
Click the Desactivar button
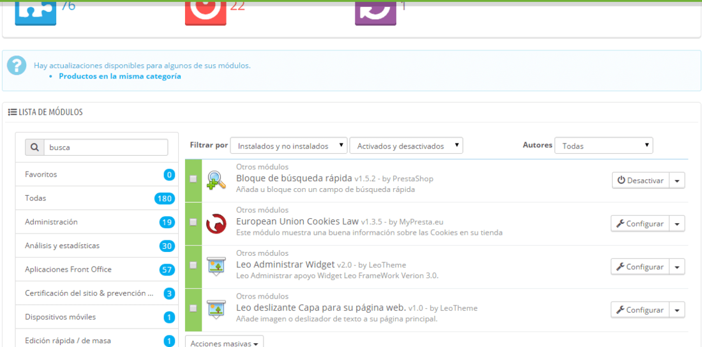pyautogui.click(x=641, y=181)
